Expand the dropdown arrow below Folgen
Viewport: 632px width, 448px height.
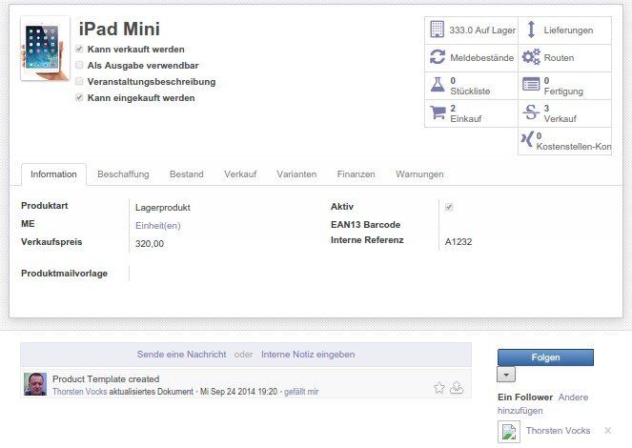click(506, 376)
